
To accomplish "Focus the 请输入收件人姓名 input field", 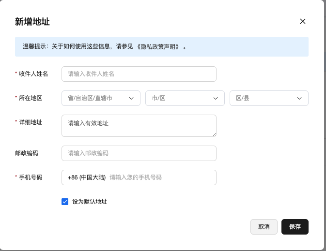I will click(x=139, y=74).
